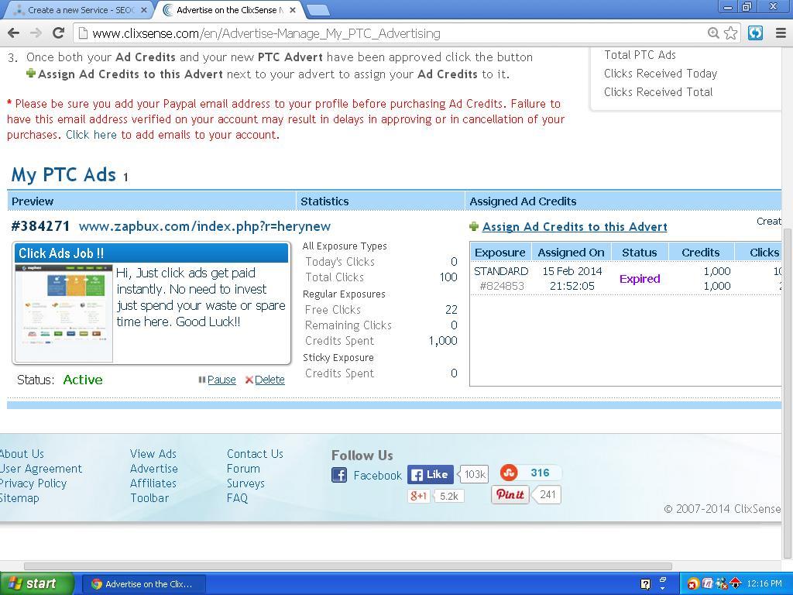Click the Google +1 button
Viewport: 793px width, 595px height.
tap(419, 496)
